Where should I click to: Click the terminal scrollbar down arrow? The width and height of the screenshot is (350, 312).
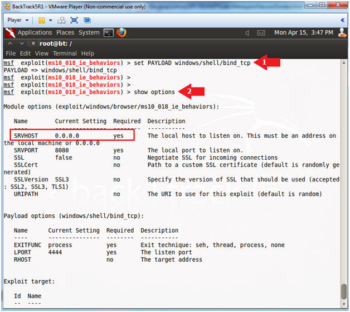(x=344, y=304)
